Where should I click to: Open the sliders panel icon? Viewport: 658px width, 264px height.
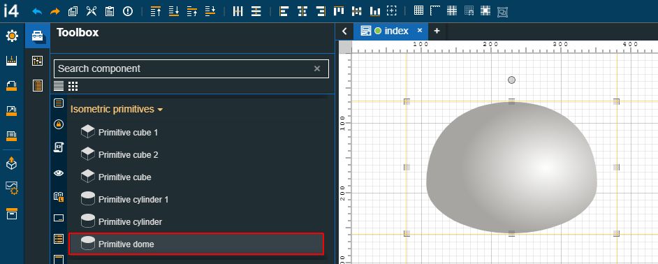(x=37, y=61)
